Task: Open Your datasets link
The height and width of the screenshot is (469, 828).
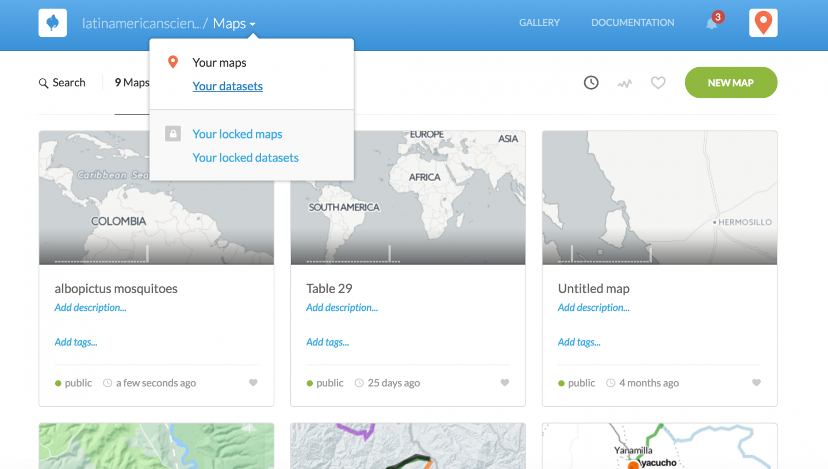Action: 228,86
